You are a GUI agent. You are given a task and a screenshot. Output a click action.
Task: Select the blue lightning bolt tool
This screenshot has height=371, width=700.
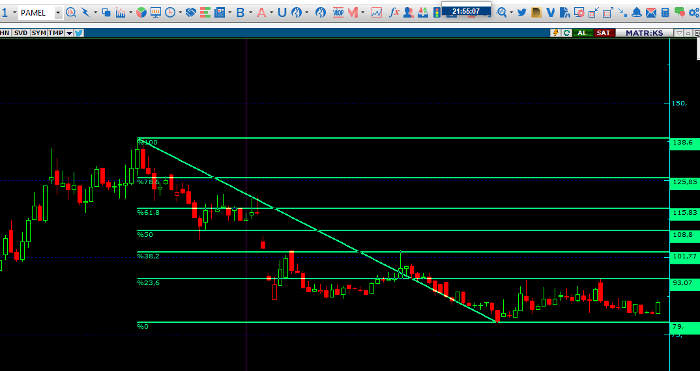coord(85,12)
